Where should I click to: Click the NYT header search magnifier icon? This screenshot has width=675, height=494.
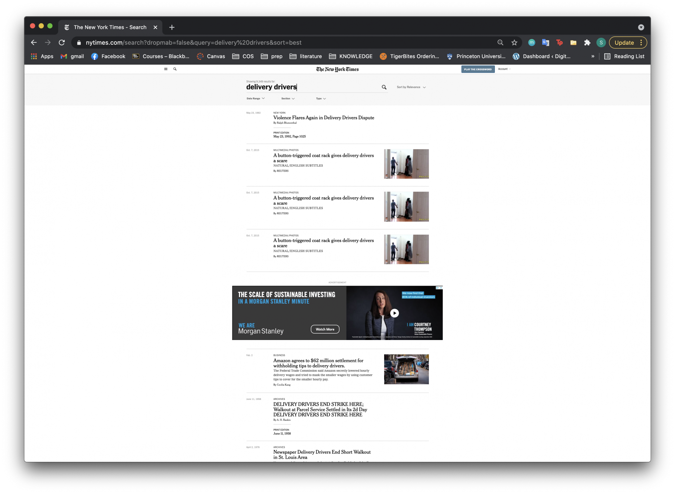click(175, 69)
